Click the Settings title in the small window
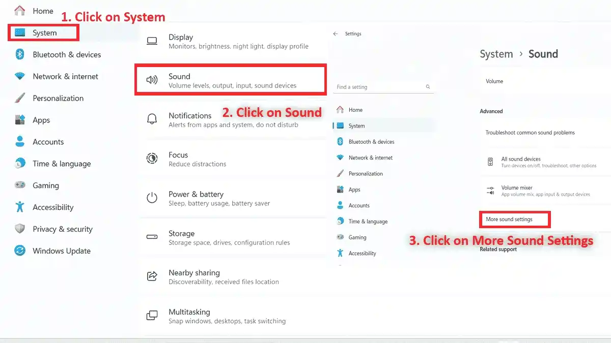611x343 pixels. pyautogui.click(x=353, y=34)
